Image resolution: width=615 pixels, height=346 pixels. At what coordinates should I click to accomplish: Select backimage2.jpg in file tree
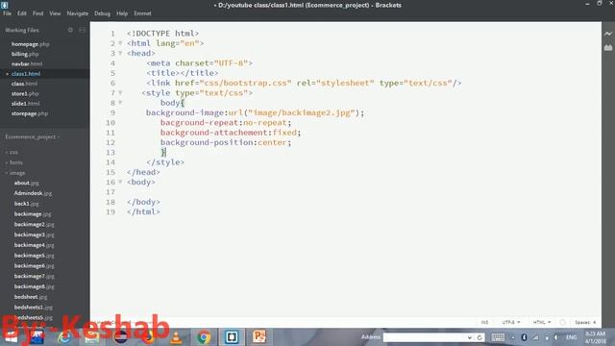tap(35, 224)
